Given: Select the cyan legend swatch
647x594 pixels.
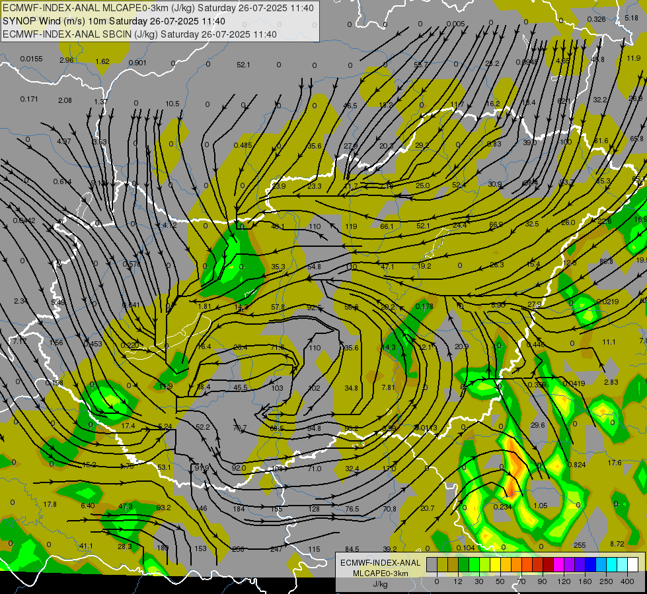Looking at the screenshot, I should coord(611,564).
